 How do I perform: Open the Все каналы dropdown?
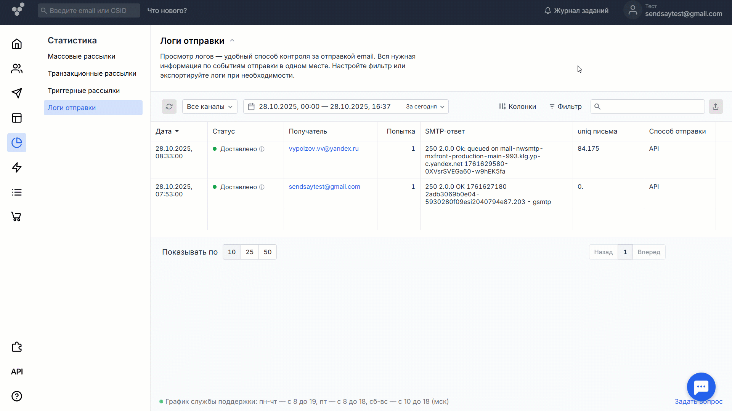[210, 107]
